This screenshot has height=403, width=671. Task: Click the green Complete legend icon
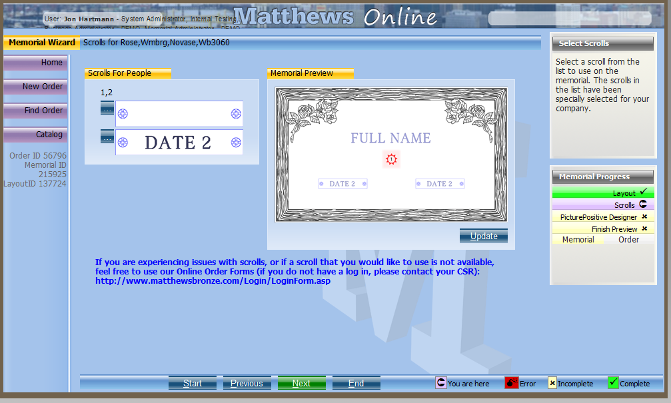point(613,382)
